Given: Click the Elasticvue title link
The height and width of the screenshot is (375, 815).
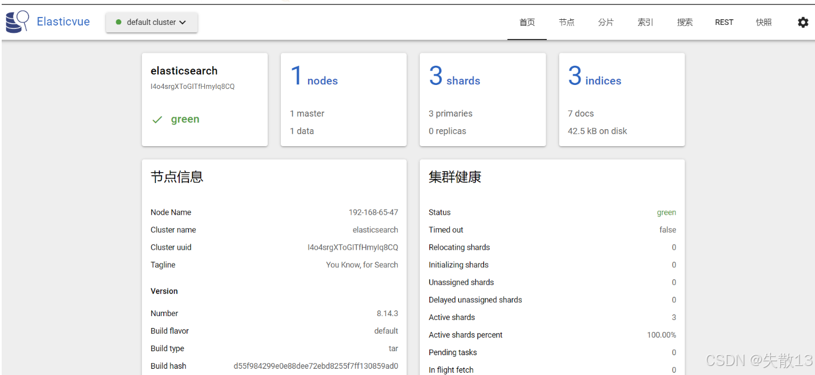Looking at the screenshot, I should coord(63,22).
